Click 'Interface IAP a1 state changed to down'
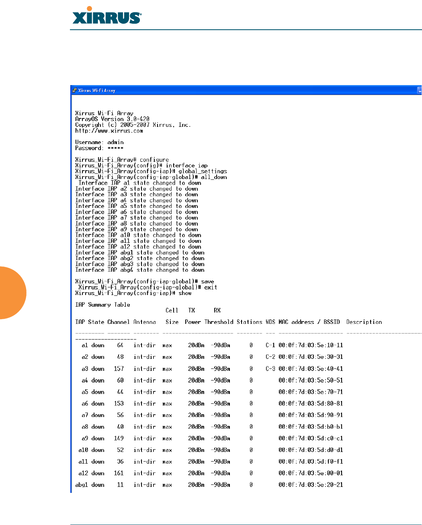 [140, 183]
